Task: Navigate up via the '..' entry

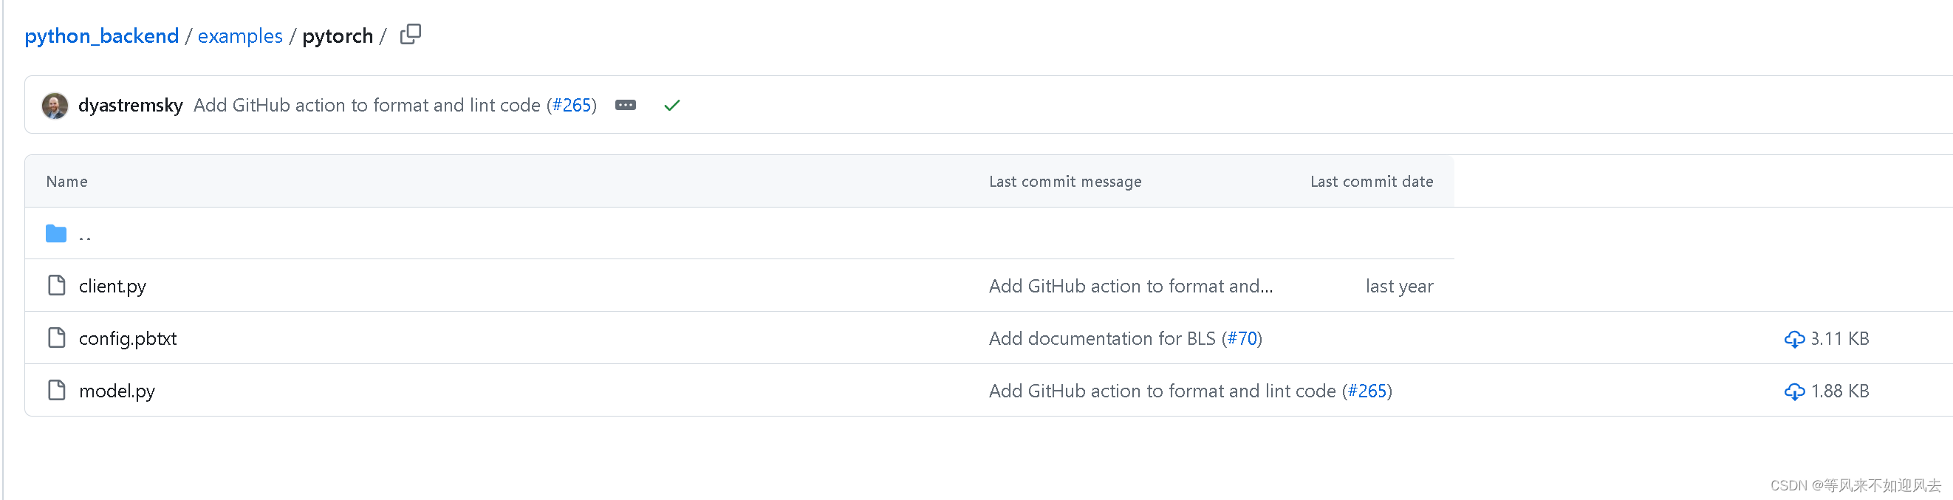Action: tap(85, 236)
